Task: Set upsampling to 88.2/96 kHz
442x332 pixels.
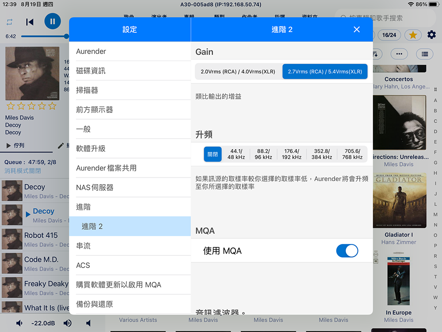Action: 263,154
